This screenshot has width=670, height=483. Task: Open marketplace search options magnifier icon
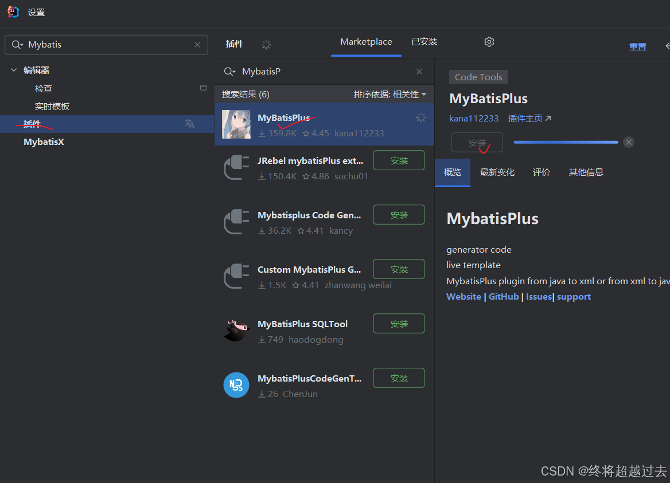pos(229,72)
